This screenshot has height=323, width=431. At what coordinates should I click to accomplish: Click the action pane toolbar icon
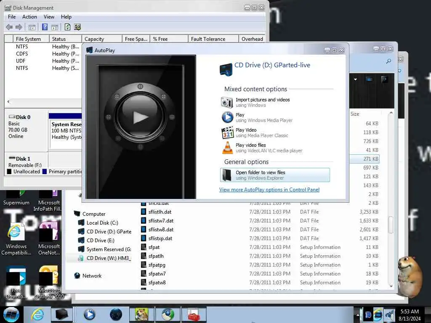[x=55, y=27]
